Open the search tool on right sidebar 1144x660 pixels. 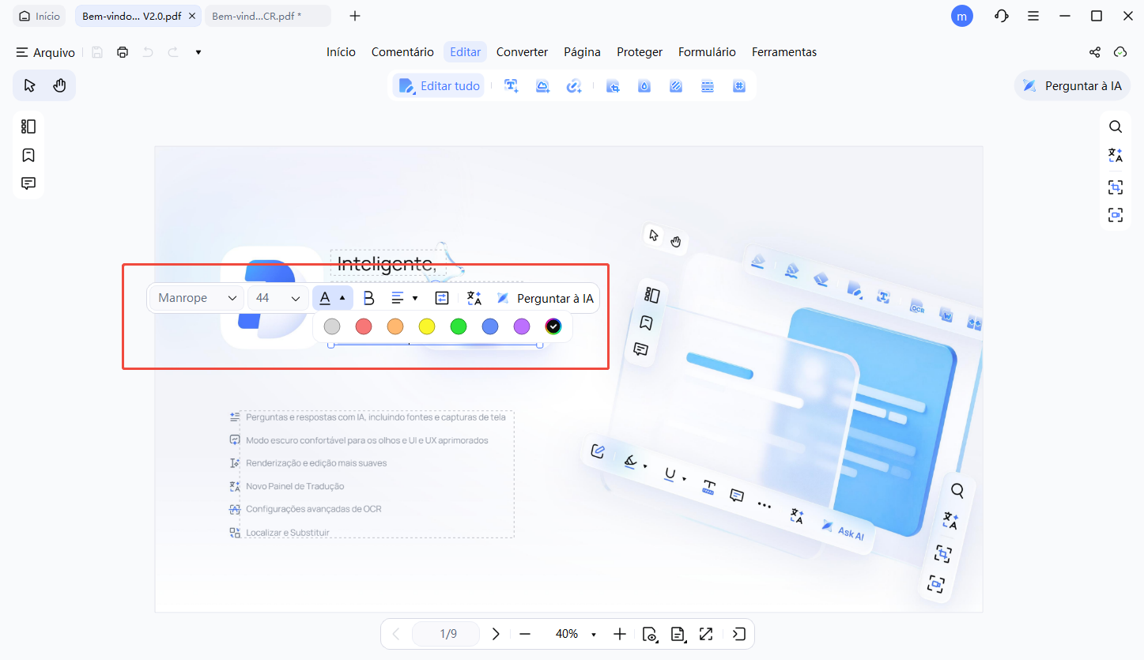1115,126
